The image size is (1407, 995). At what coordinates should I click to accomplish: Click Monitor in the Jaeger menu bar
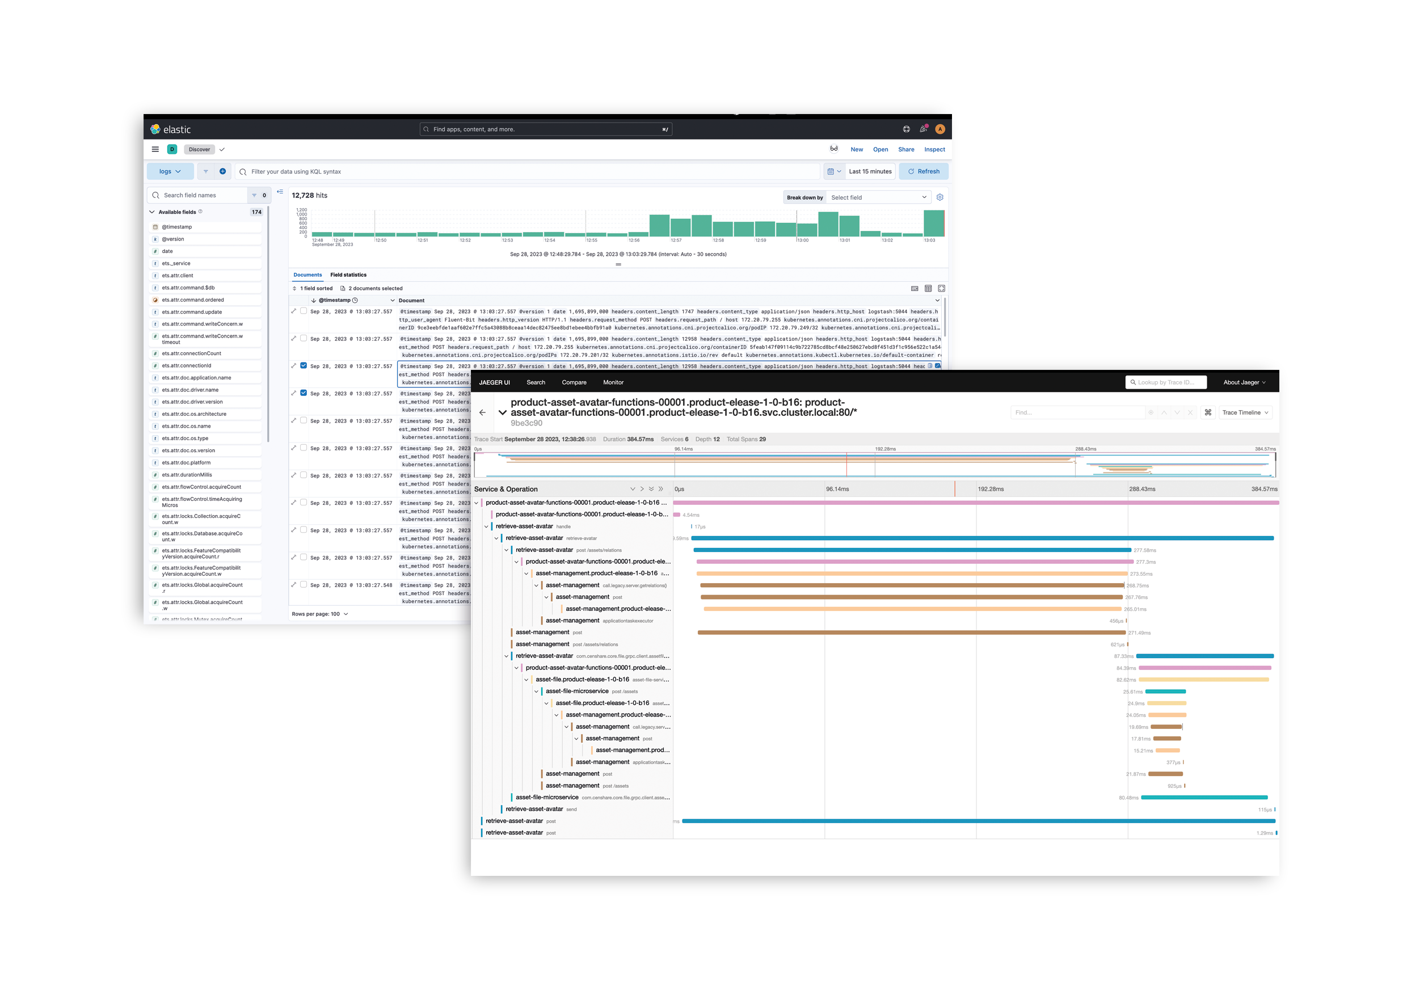[613, 382]
